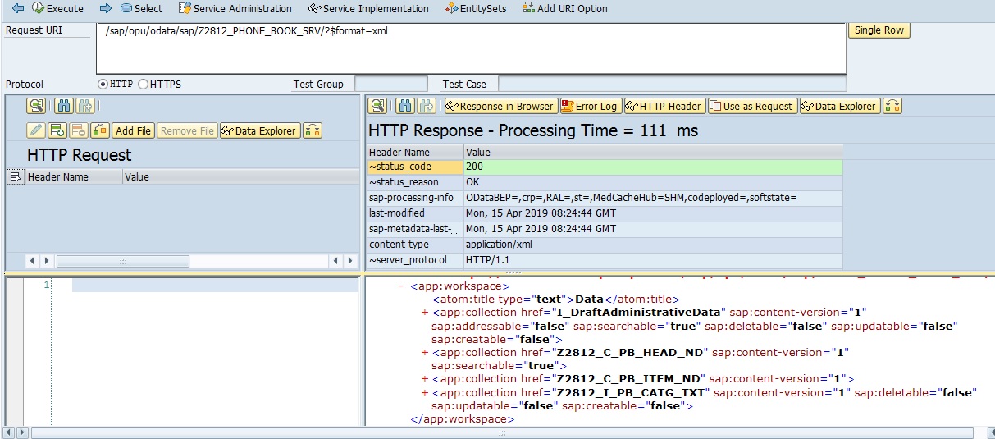Click icon left of Add File button

point(99,130)
